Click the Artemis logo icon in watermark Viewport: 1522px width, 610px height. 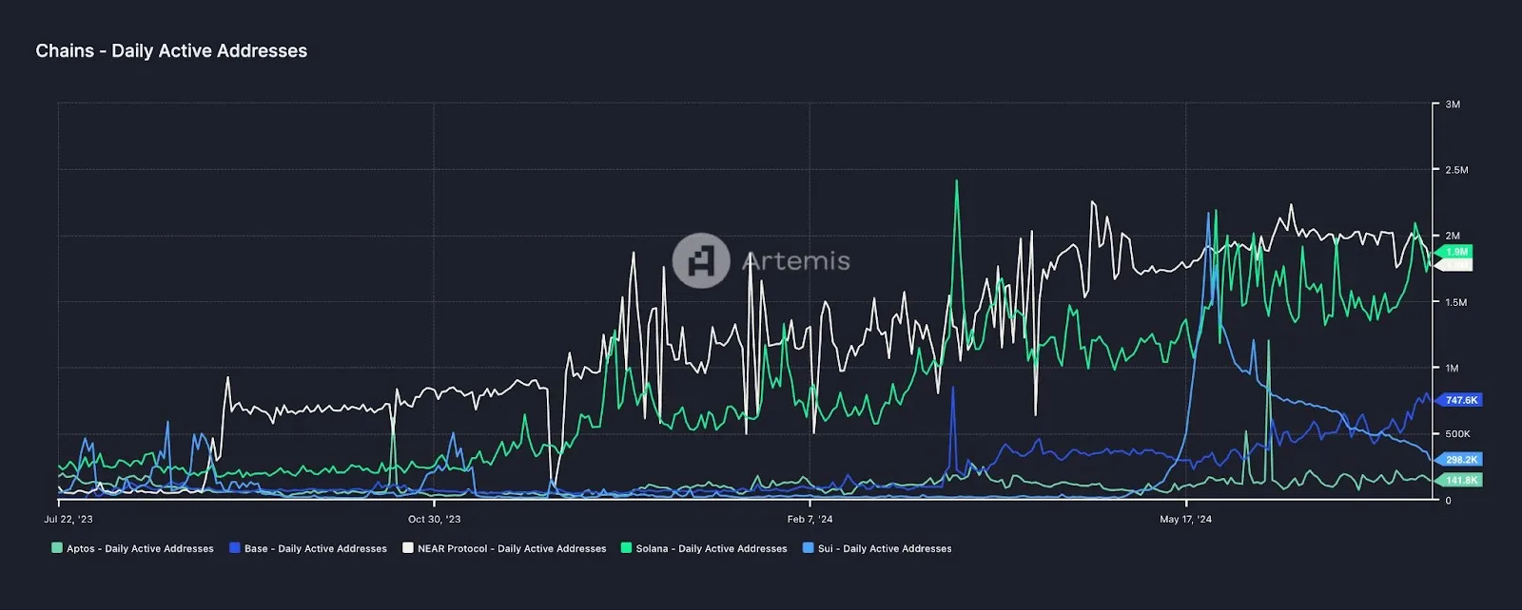[701, 260]
